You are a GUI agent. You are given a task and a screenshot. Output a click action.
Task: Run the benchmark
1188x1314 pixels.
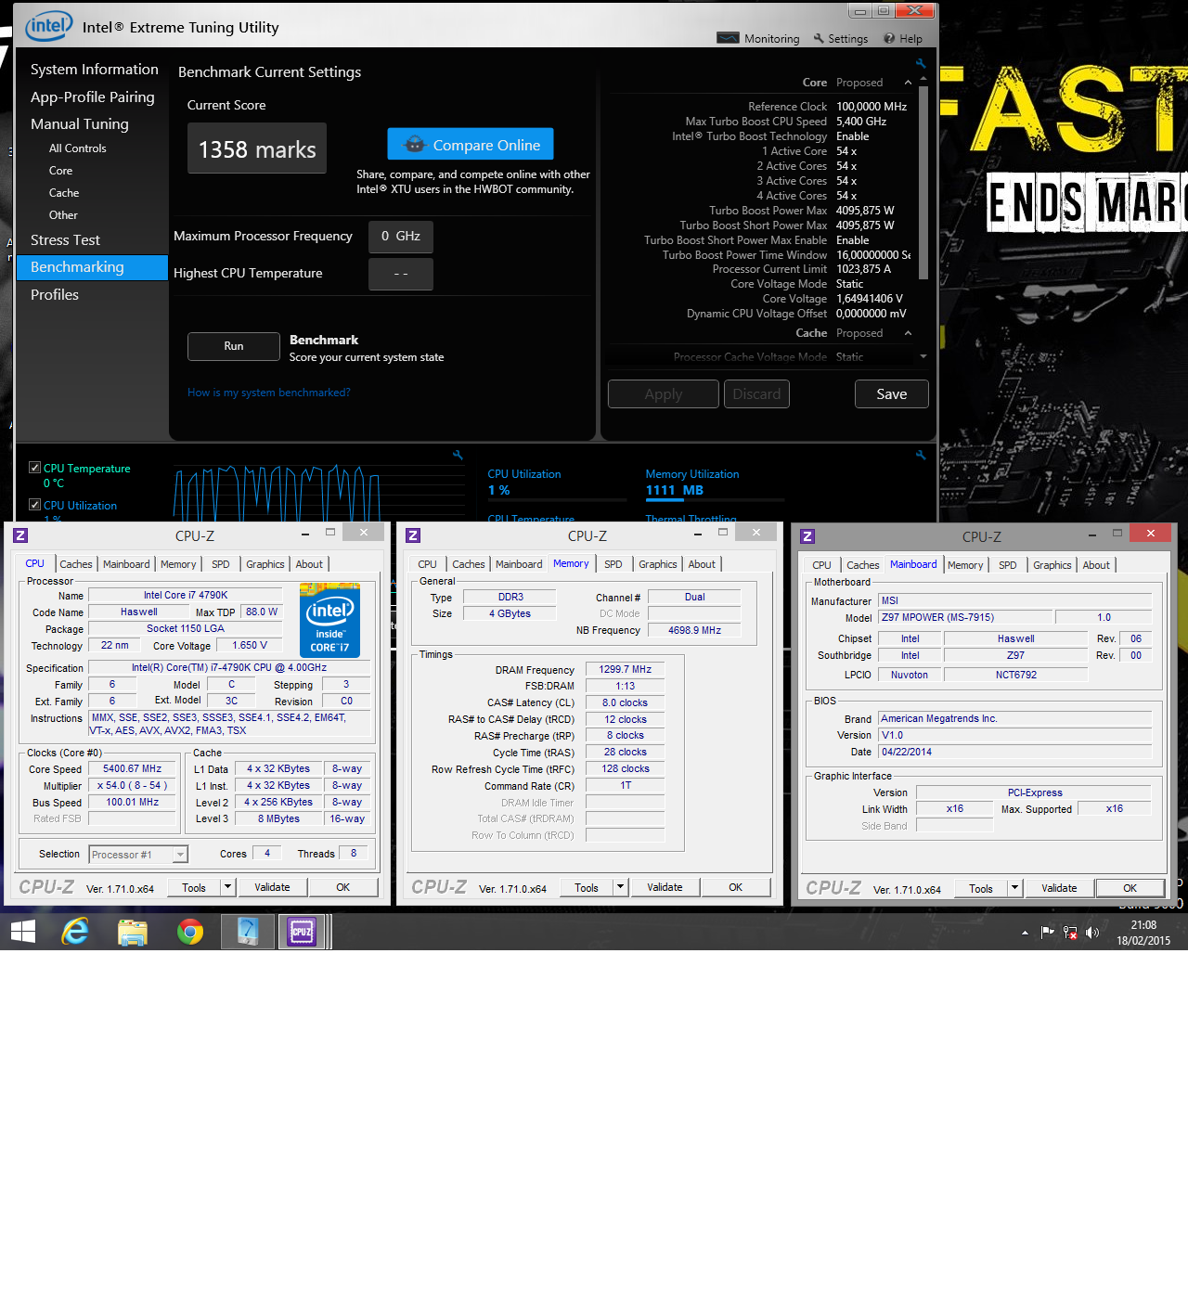pyautogui.click(x=234, y=346)
